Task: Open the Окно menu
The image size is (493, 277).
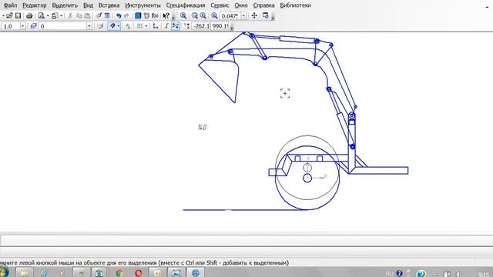Action: (241, 5)
